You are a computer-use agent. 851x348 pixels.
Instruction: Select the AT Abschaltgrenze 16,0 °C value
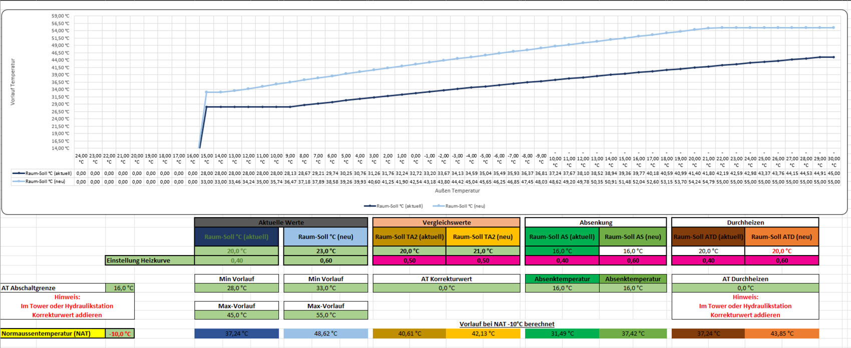120,288
